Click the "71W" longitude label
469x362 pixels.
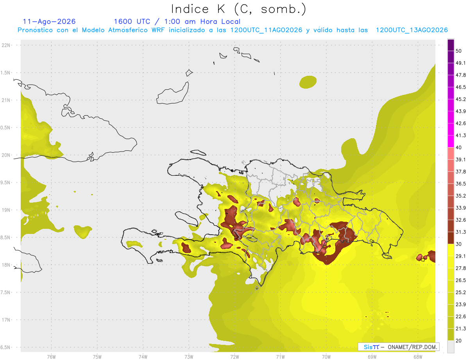click(280, 357)
